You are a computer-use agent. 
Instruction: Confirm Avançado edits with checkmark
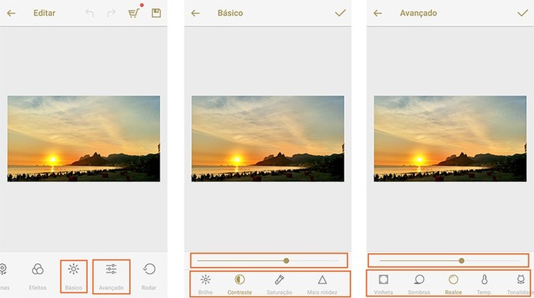(x=523, y=13)
